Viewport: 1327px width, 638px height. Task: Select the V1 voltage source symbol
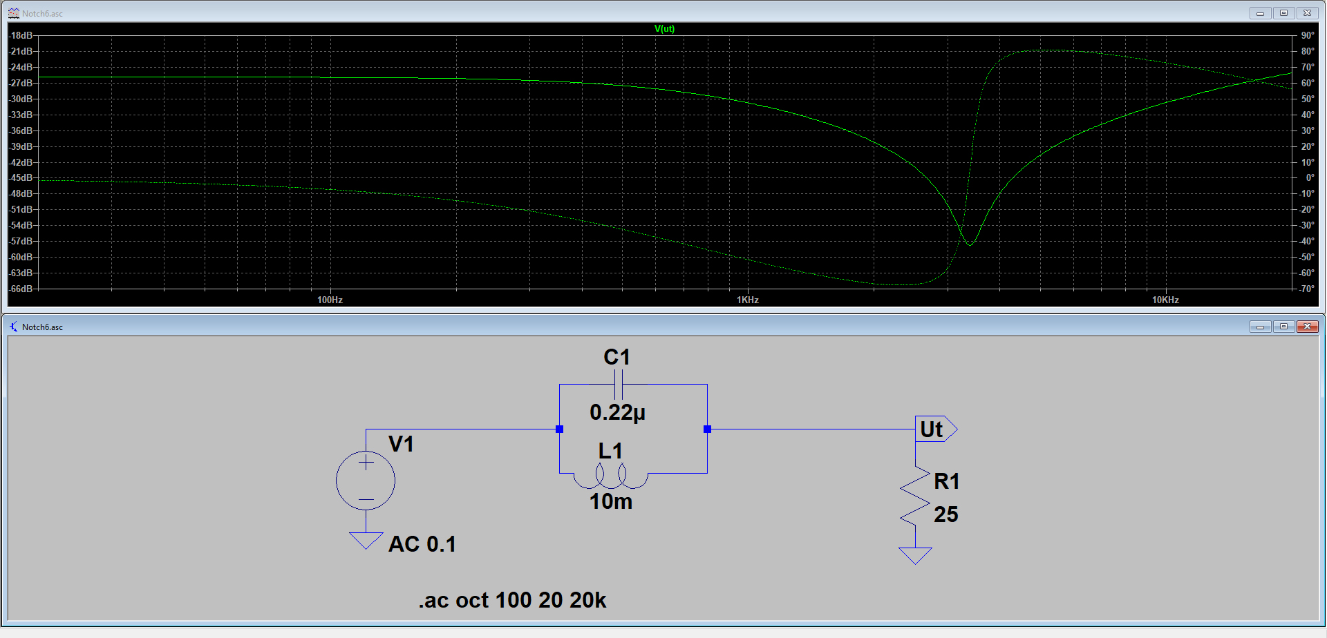coord(366,481)
